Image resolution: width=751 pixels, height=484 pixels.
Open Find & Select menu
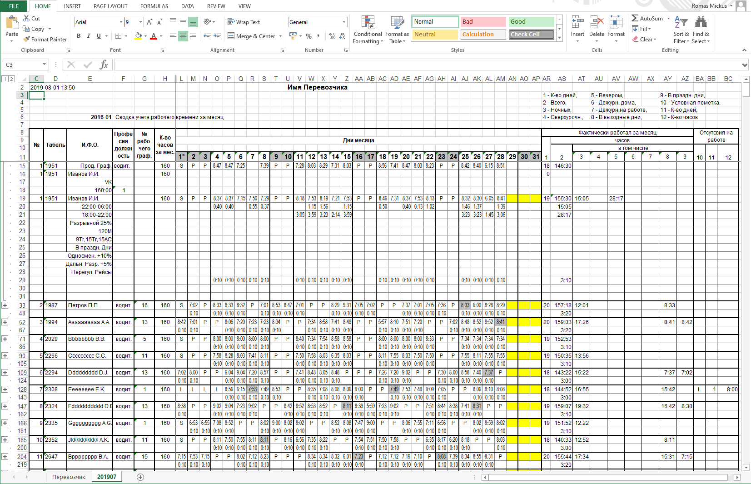pos(701,30)
